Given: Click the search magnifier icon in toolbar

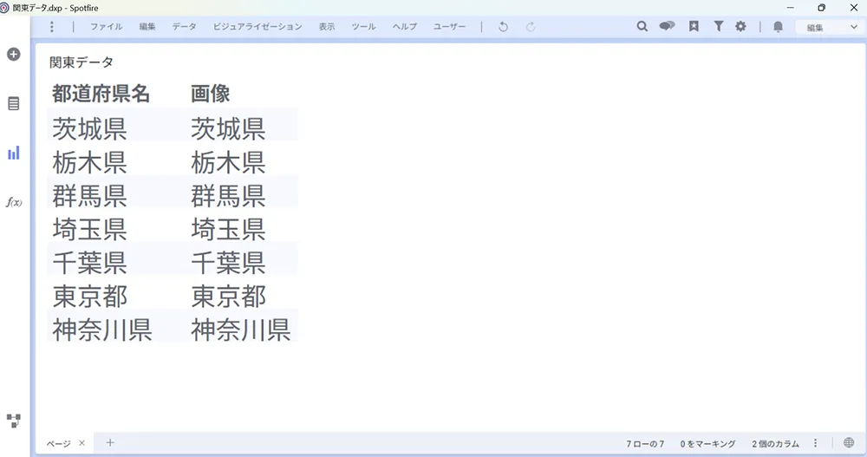Looking at the screenshot, I should tap(642, 27).
